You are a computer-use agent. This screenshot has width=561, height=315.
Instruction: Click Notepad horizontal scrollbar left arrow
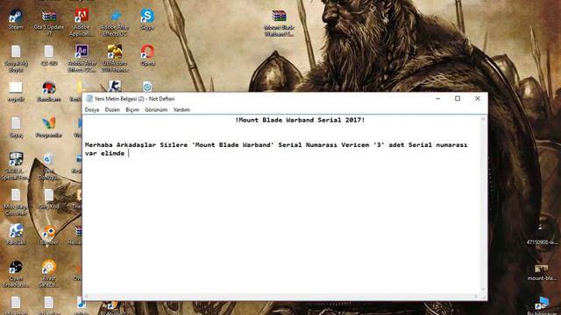pos(86,297)
